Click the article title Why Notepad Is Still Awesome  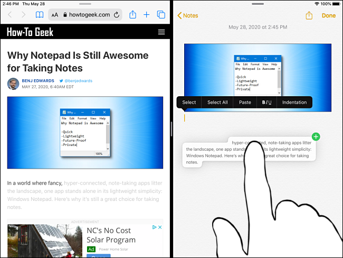[78, 62]
